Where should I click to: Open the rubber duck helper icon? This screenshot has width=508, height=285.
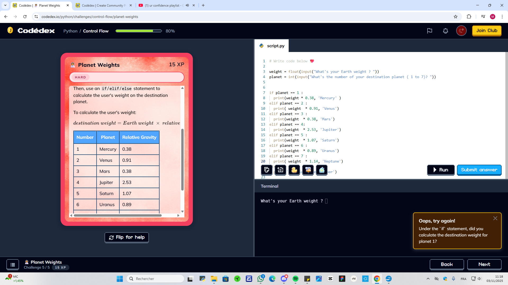click(x=294, y=170)
